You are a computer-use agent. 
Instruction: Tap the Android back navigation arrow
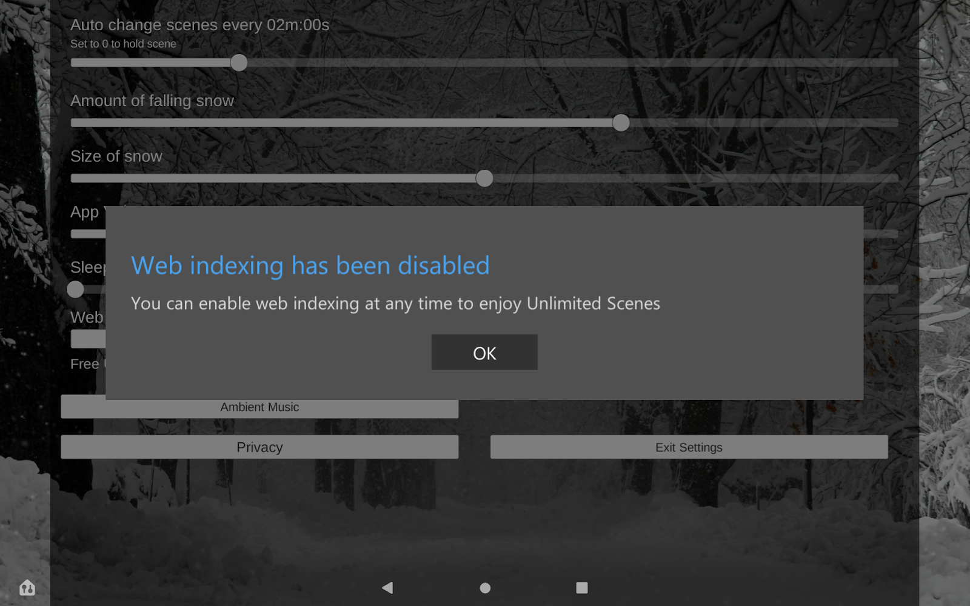point(387,588)
